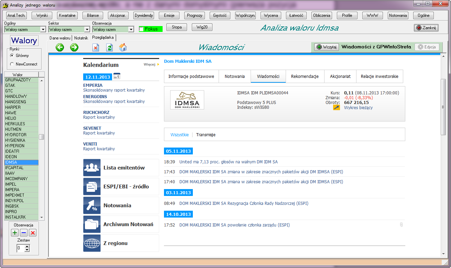The height and width of the screenshot is (268, 451).
Task: Click the Zestaw number input field
Action: 21,248
